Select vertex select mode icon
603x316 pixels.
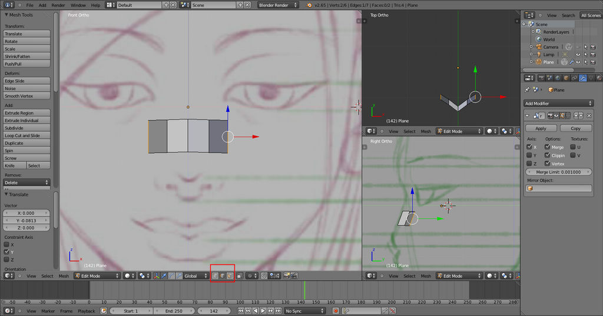pyautogui.click(x=215, y=275)
